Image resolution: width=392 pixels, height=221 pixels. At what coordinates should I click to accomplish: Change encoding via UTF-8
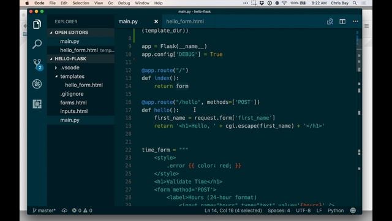click(303, 211)
